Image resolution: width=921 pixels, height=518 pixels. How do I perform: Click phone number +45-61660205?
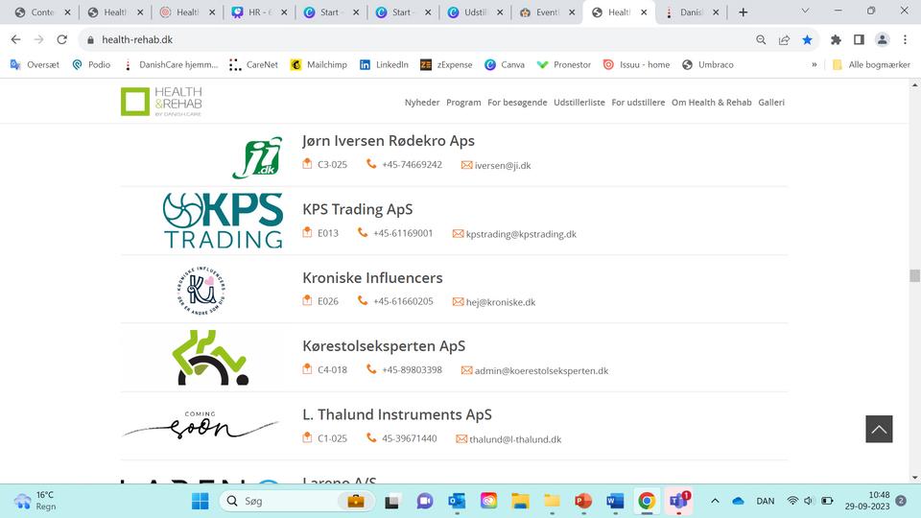[x=403, y=301]
